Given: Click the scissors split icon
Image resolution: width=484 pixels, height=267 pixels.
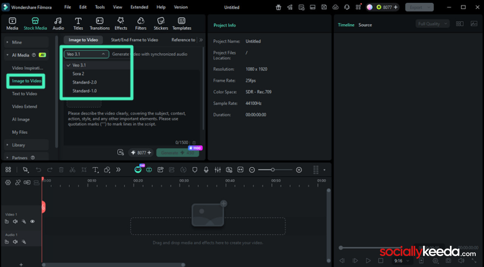Looking at the screenshot, I should coord(73,170).
